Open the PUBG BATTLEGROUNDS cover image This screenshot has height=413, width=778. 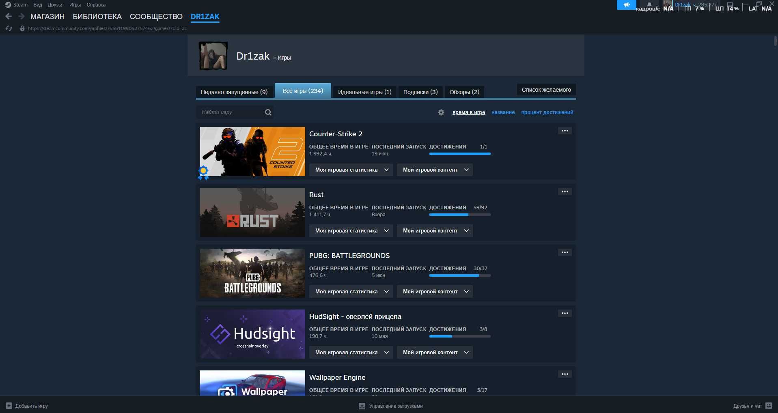[252, 273]
